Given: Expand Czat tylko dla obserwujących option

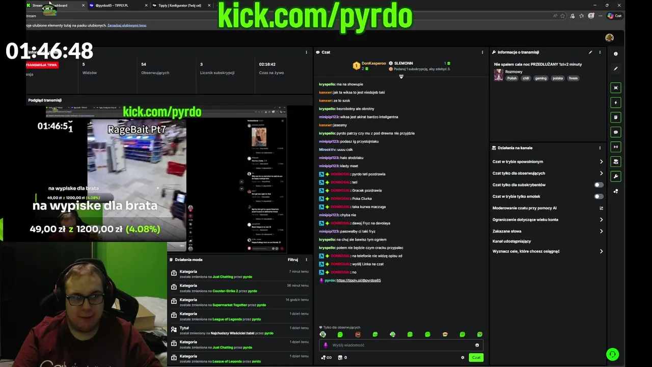Looking at the screenshot, I should 548,173.
